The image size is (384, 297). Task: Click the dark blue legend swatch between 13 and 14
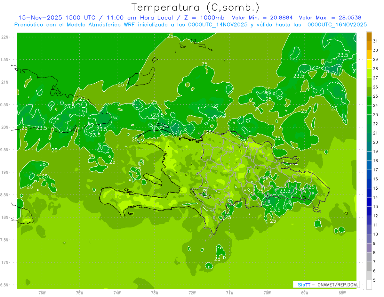tap(369, 202)
